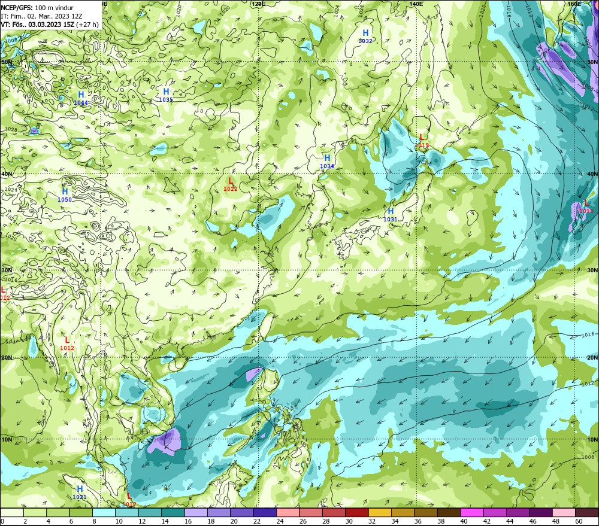Click the legend value 40
The image size is (599, 526).
pos(464,521)
